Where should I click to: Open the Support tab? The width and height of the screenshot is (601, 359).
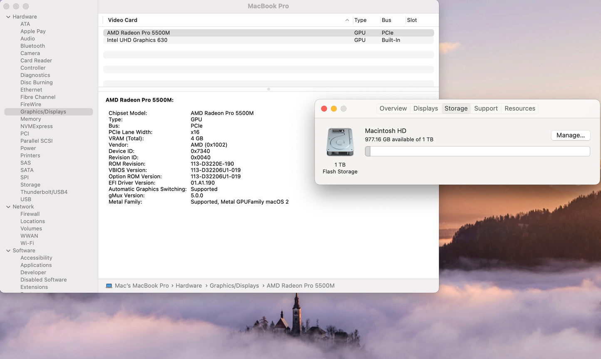[485, 108]
